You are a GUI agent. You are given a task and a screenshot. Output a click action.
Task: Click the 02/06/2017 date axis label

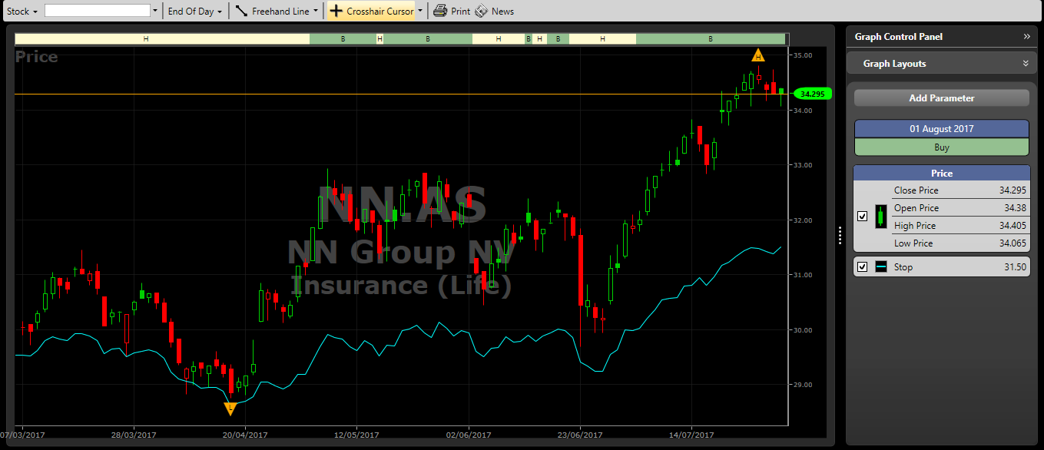click(469, 435)
